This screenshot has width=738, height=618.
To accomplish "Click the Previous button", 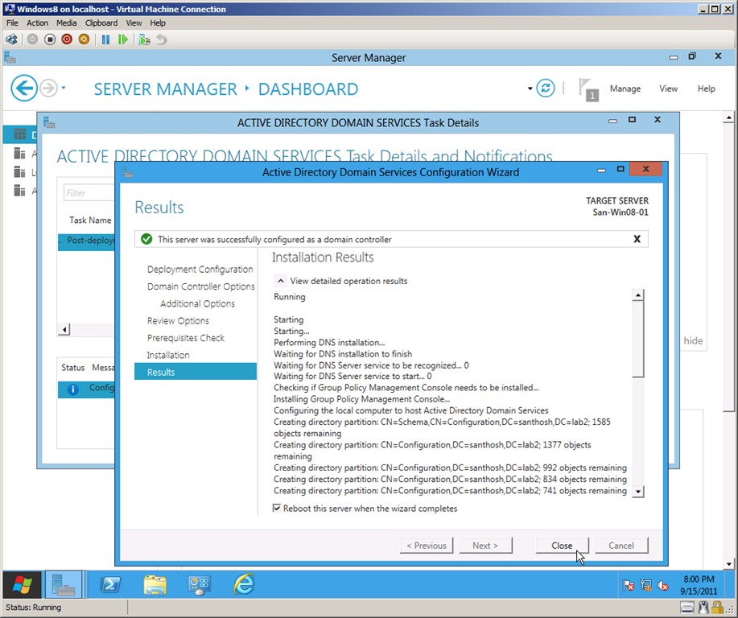I will coord(427,546).
